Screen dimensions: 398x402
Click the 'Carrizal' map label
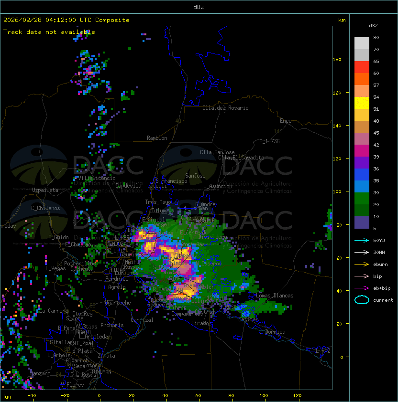pos(142,320)
